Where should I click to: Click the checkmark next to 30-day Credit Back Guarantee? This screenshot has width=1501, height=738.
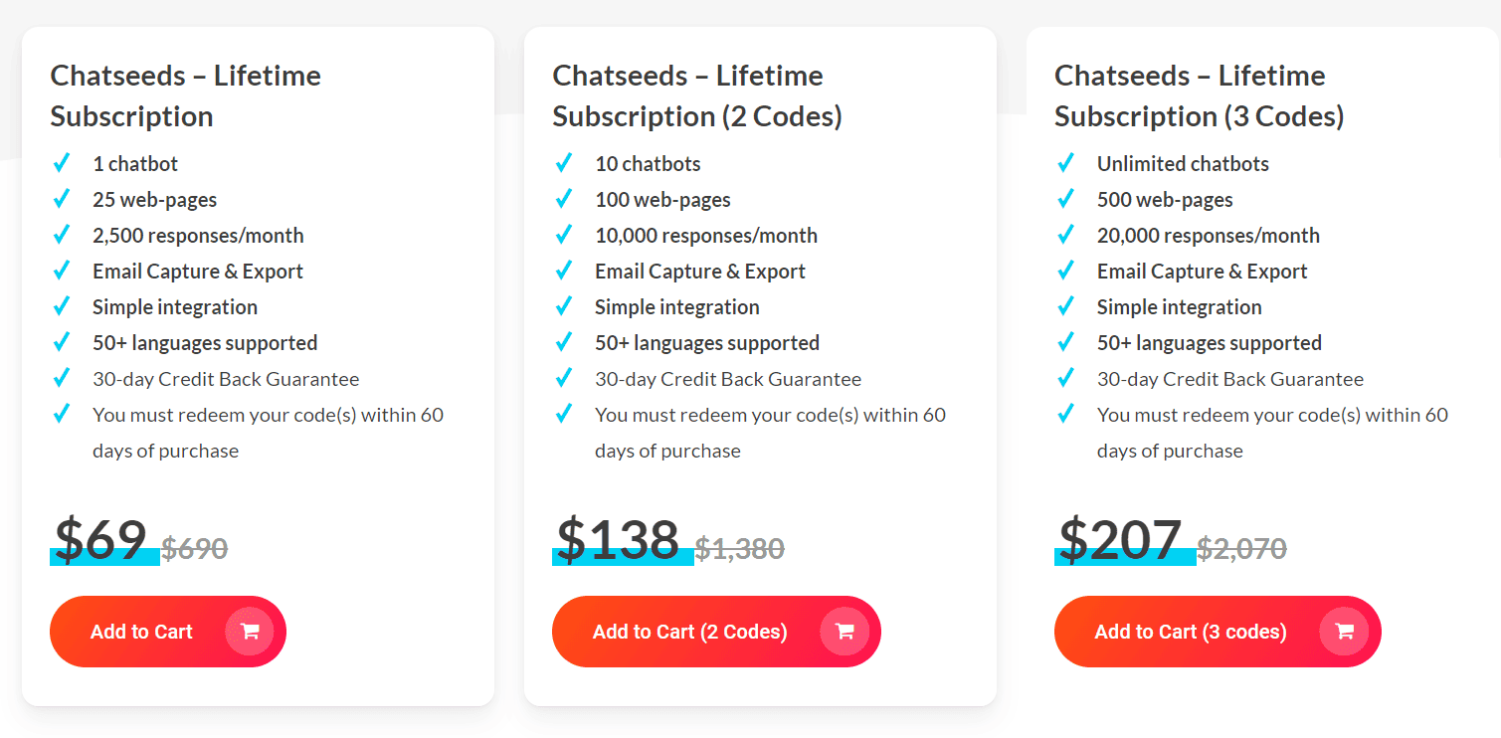pyautogui.click(x=62, y=377)
